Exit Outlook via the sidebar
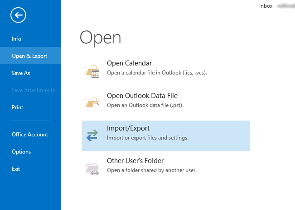The width and height of the screenshot is (295, 210). click(16, 169)
